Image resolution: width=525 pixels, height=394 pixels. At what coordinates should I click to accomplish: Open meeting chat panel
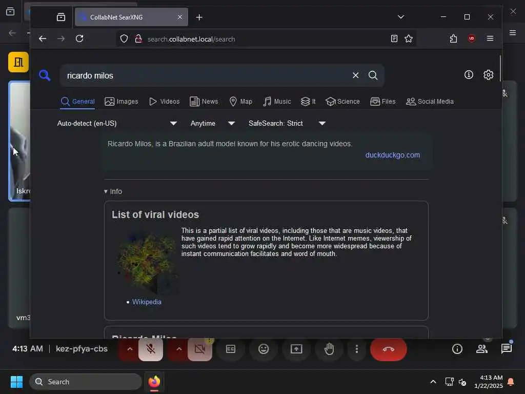[x=507, y=349]
